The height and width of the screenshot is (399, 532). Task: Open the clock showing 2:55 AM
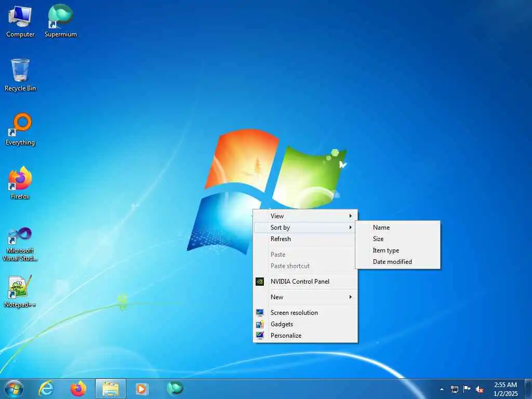coord(506,389)
